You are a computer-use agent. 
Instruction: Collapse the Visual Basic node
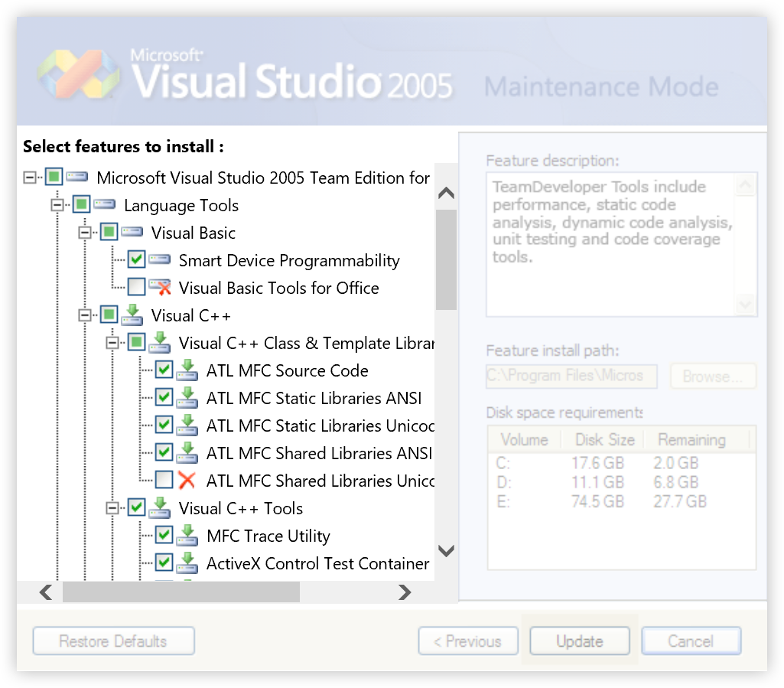coord(85,232)
